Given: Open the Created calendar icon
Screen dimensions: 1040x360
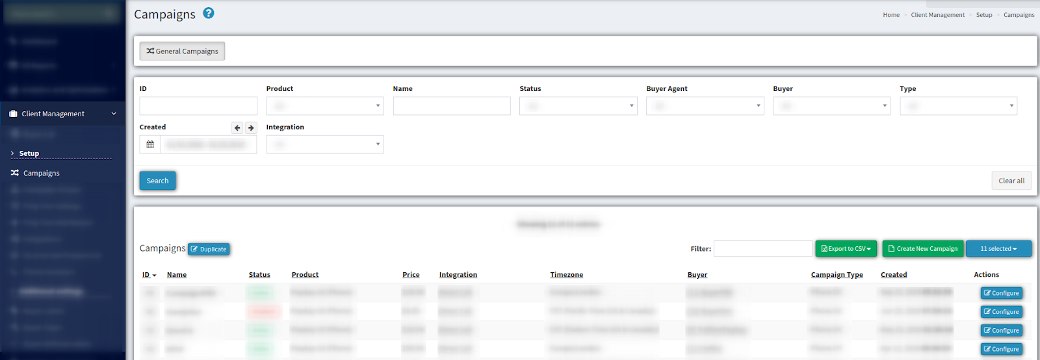Looking at the screenshot, I should coord(150,144).
